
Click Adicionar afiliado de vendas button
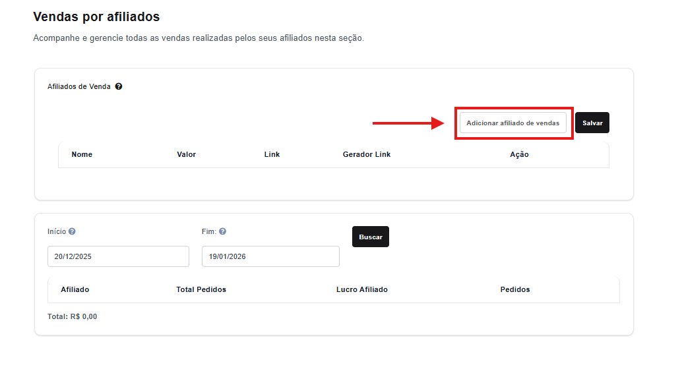(512, 123)
